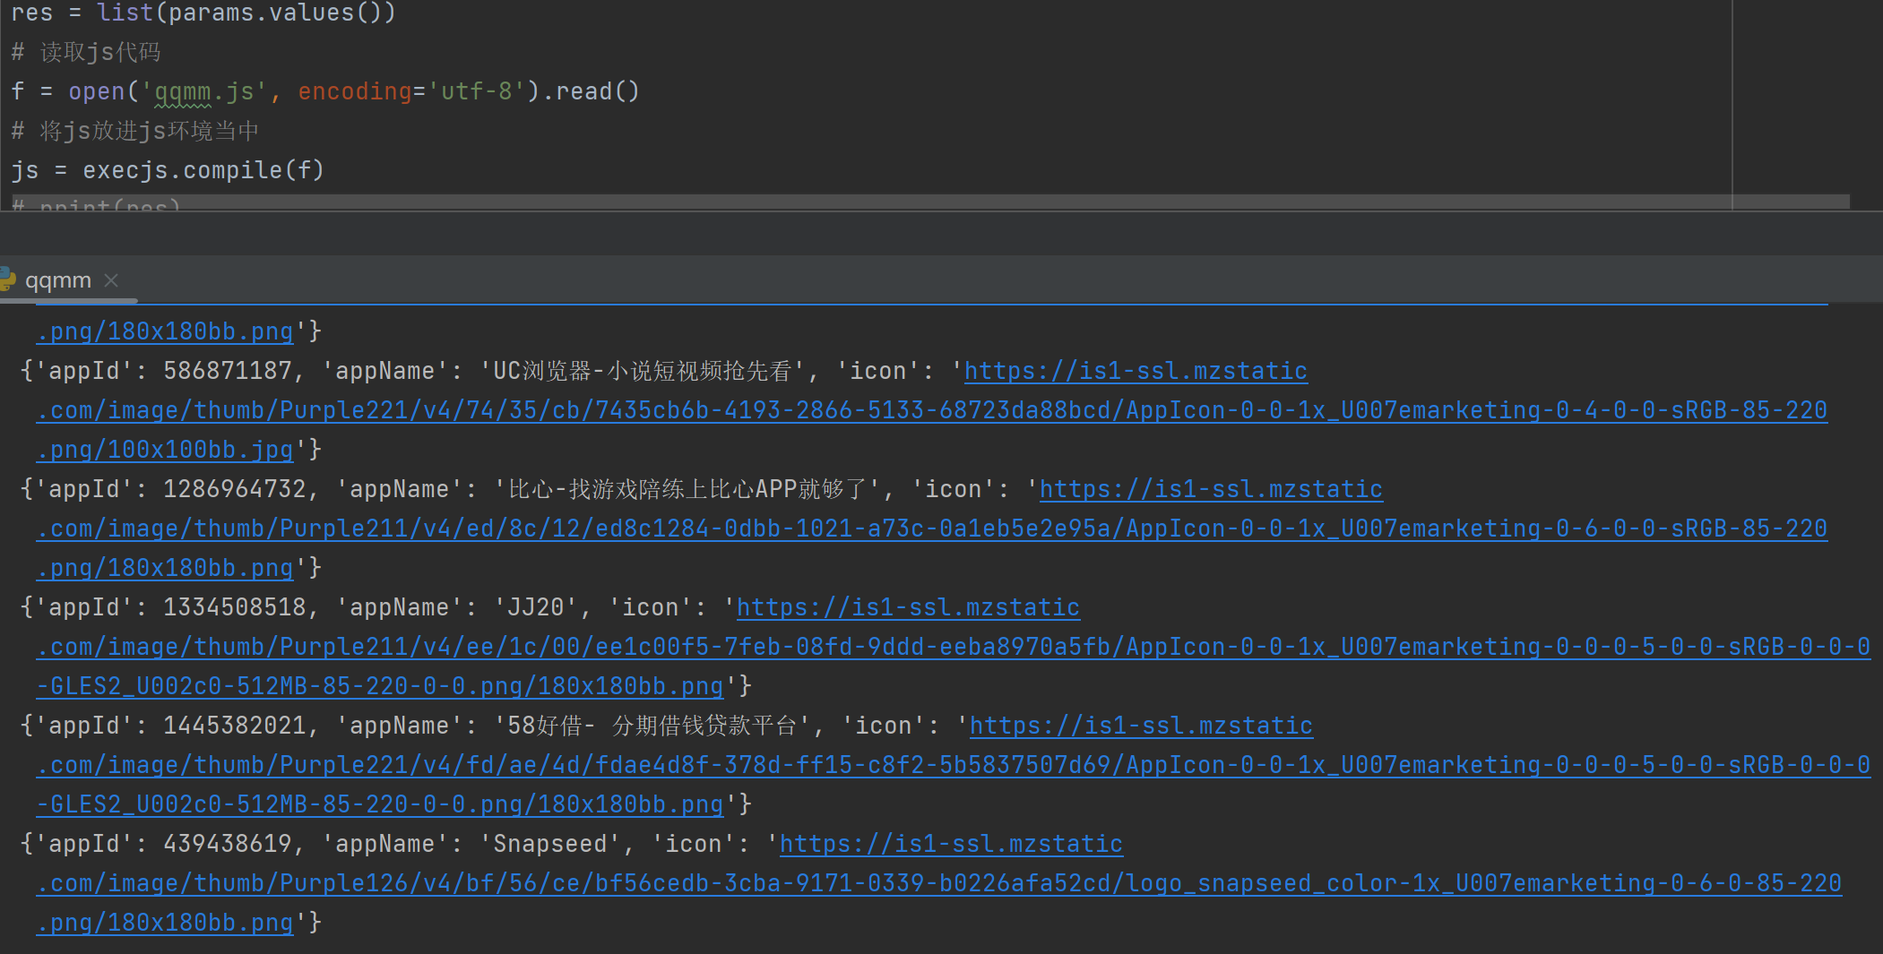Open 58好借's -GLES2_U002c0-512MB link line
The height and width of the screenshot is (954, 1883).
380,804
